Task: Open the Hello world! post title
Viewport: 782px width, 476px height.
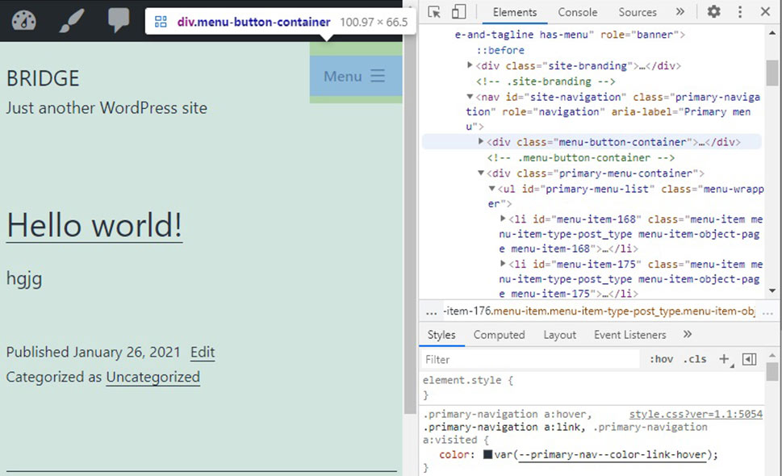Action: pyautogui.click(x=94, y=225)
